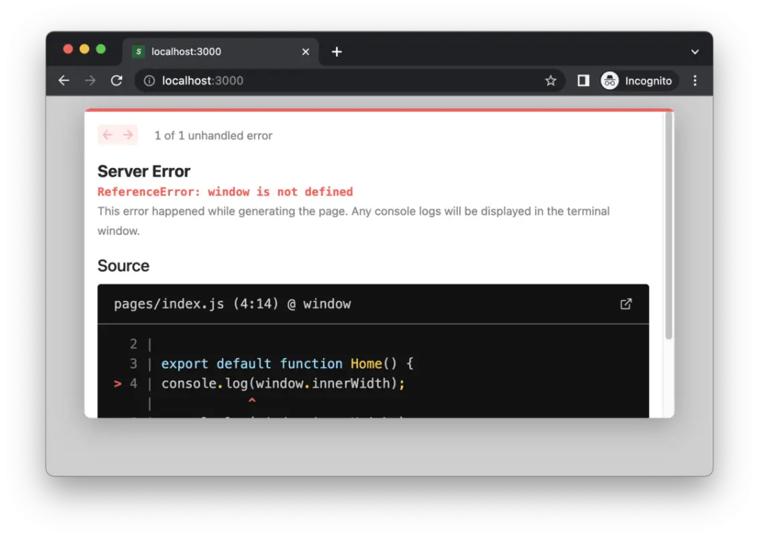The image size is (759, 537).
Task: Click the export default function Home line
Action: [x=287, y=364]
